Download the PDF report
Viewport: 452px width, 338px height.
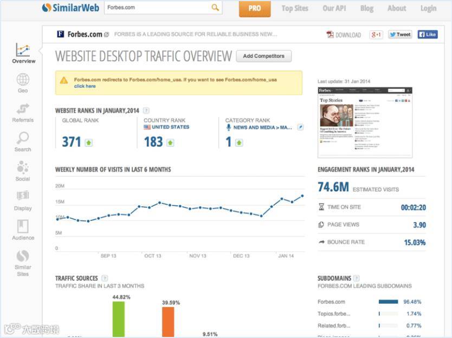coord(344,35)
